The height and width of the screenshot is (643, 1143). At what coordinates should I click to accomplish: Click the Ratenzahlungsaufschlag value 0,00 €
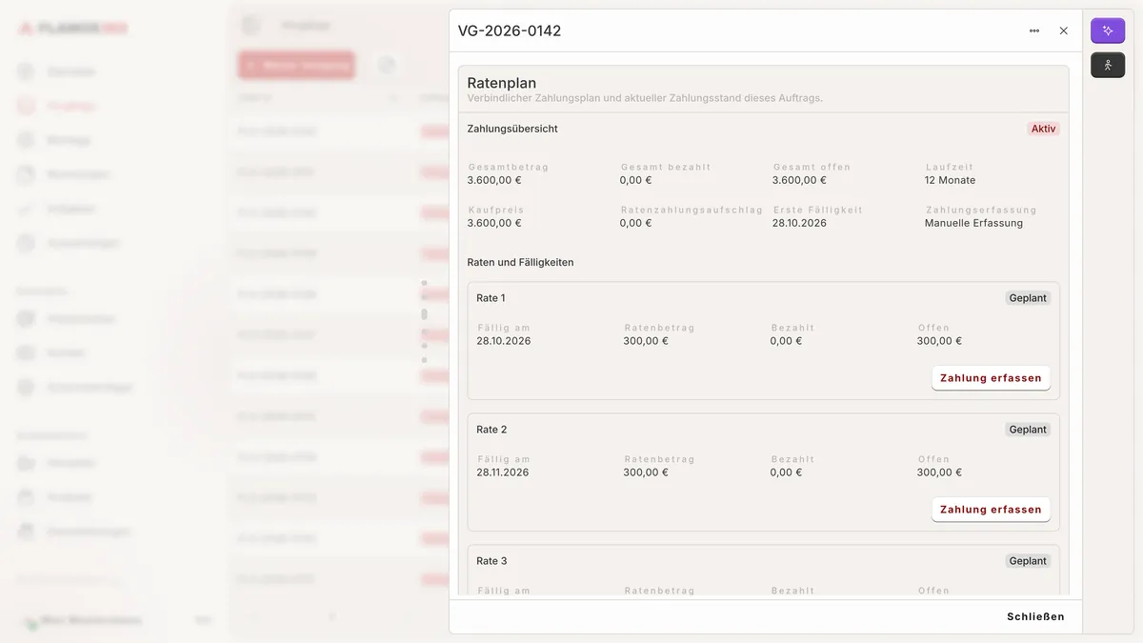point(635,223)
